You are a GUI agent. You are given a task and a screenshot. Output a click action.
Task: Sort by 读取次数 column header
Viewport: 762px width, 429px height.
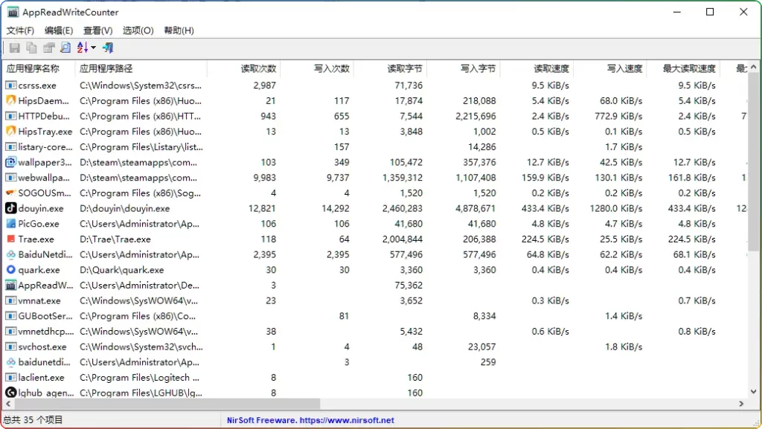point(243,68)
